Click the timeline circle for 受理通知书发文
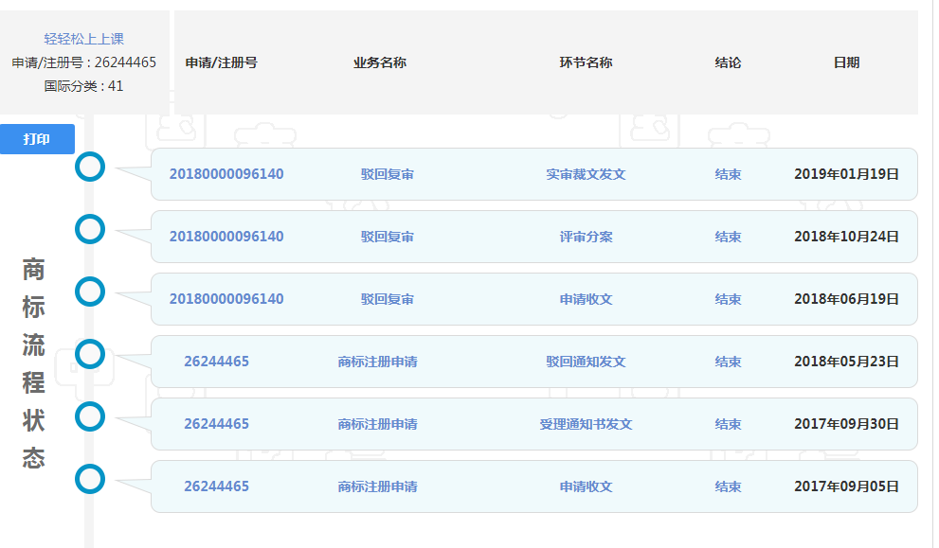This screenshot has width=939, height=548. [x=90, y=416]
